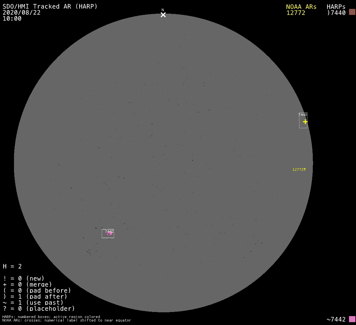
Task: Pick the brown swatch next to )7440
Action: 352,12
